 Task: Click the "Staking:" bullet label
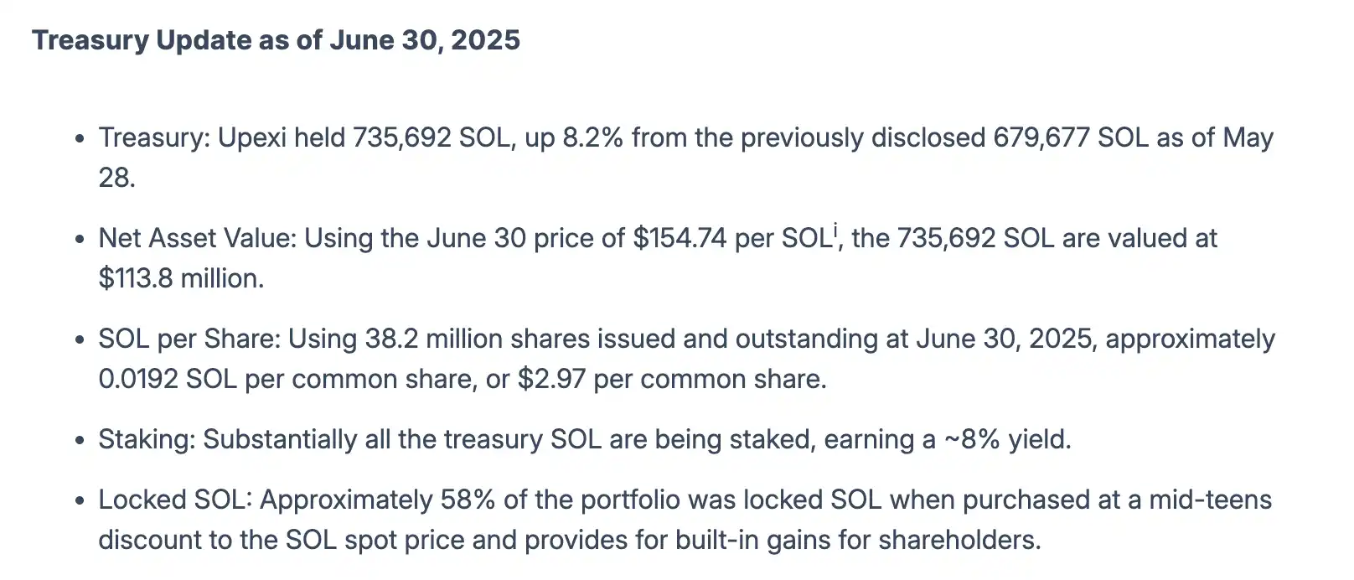147,439
